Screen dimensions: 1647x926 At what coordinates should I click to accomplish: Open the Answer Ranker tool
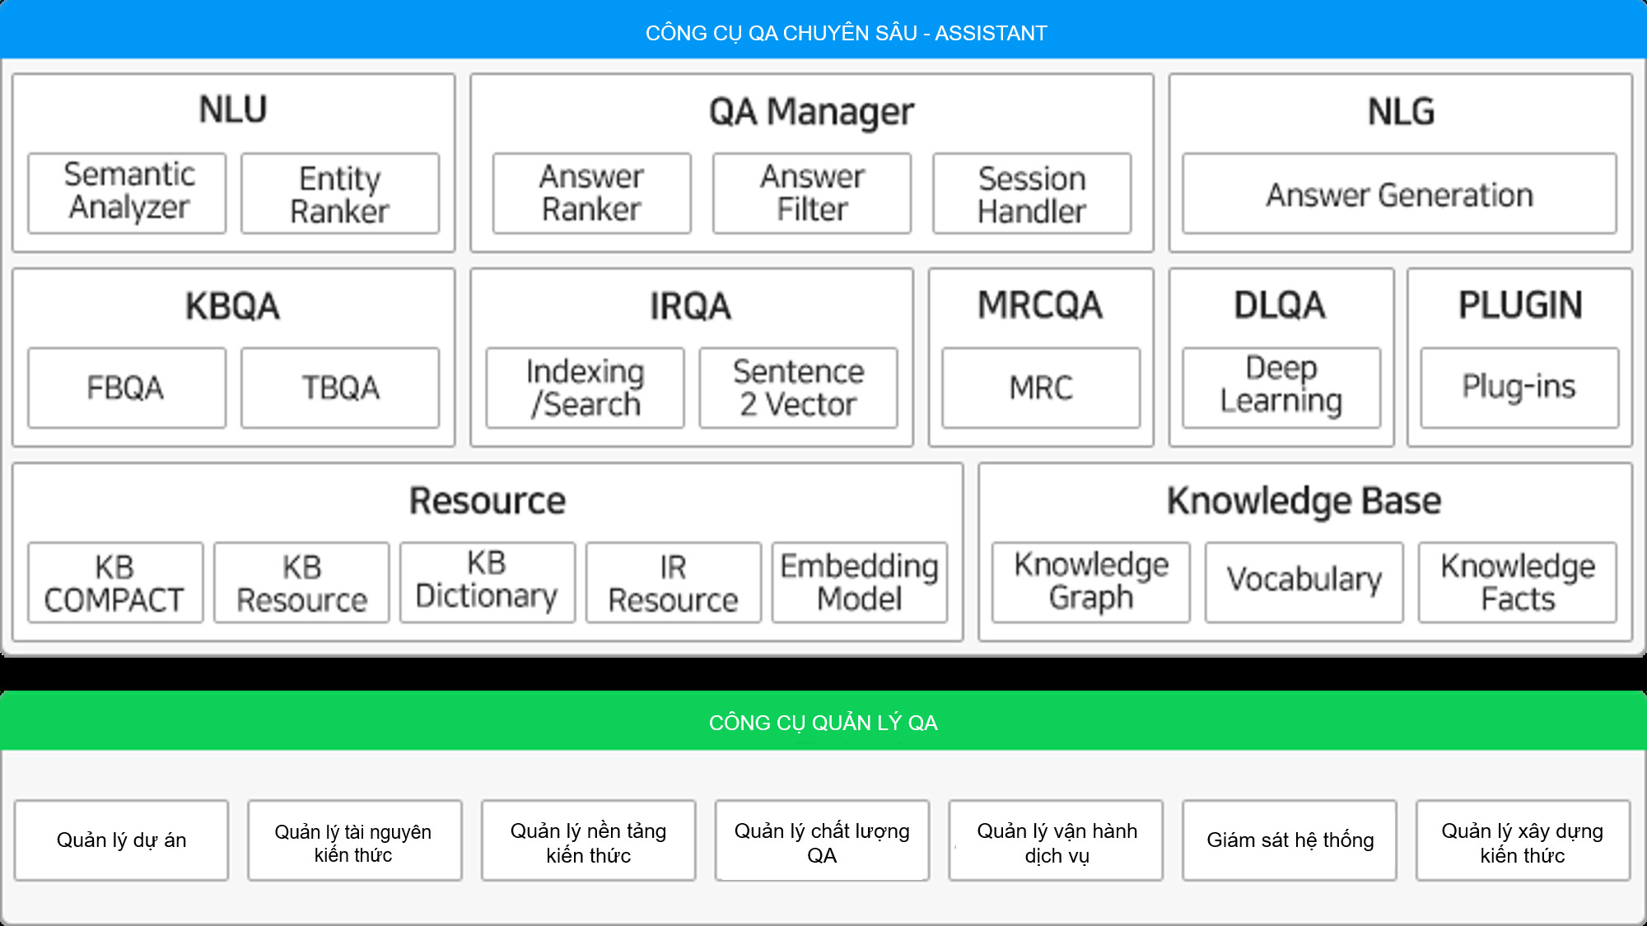590,193
